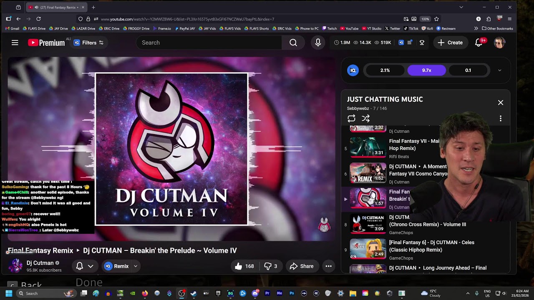The height and width of the screenshot is (300, 534).
Task: Toggle notification bell for Dj Cutman
Action: (84, 266)
